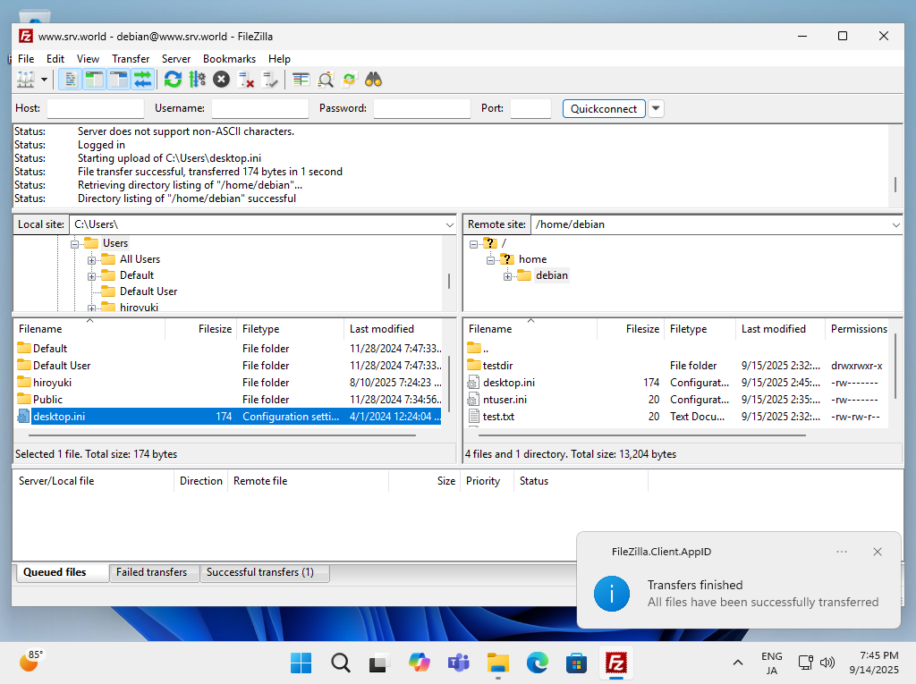Expand the debian remote folder node
916x684 pixels.
pos(508,276)
